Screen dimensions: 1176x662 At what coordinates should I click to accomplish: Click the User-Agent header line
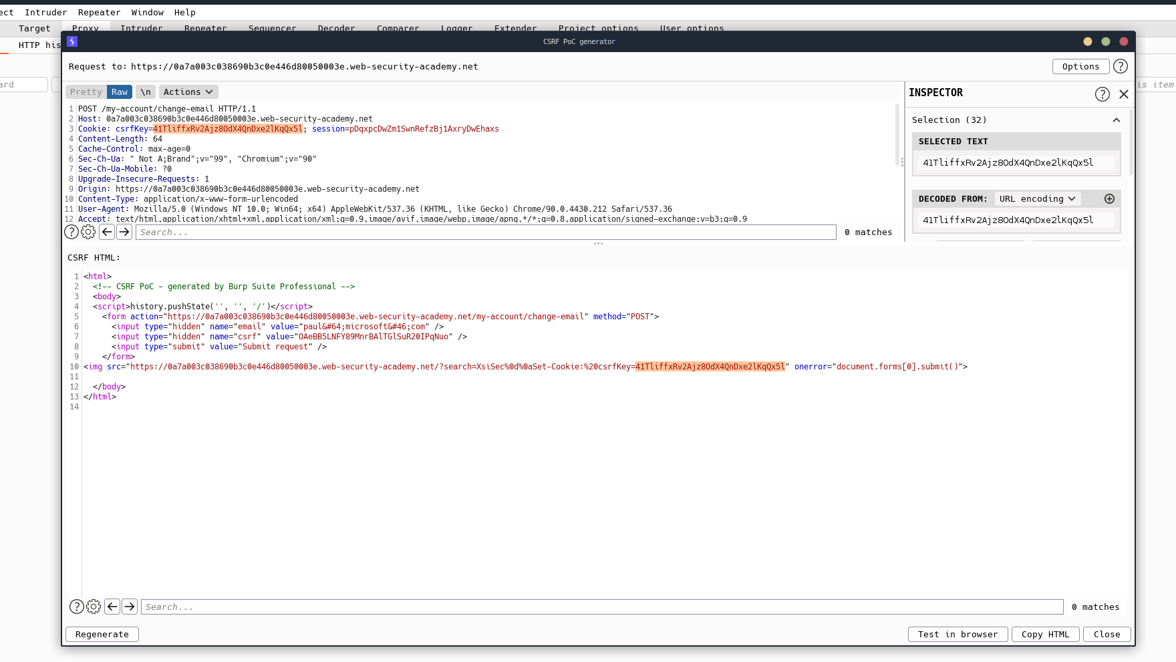pos(375,209)
